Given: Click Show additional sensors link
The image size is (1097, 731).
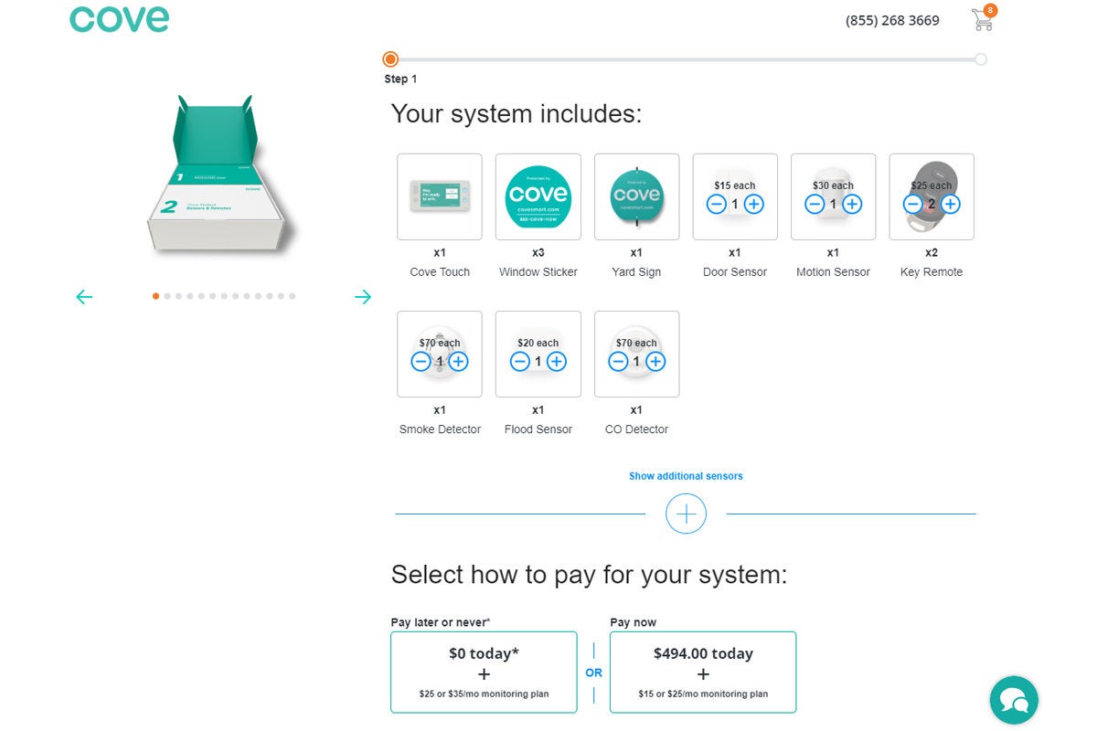Looking at the screenshot, I should [x=686, y=476].
